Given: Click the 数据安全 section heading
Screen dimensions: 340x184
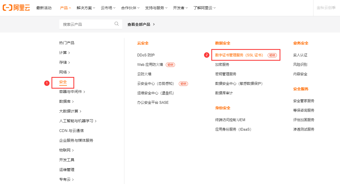Looking at the screenshot, I should [223, 43].
